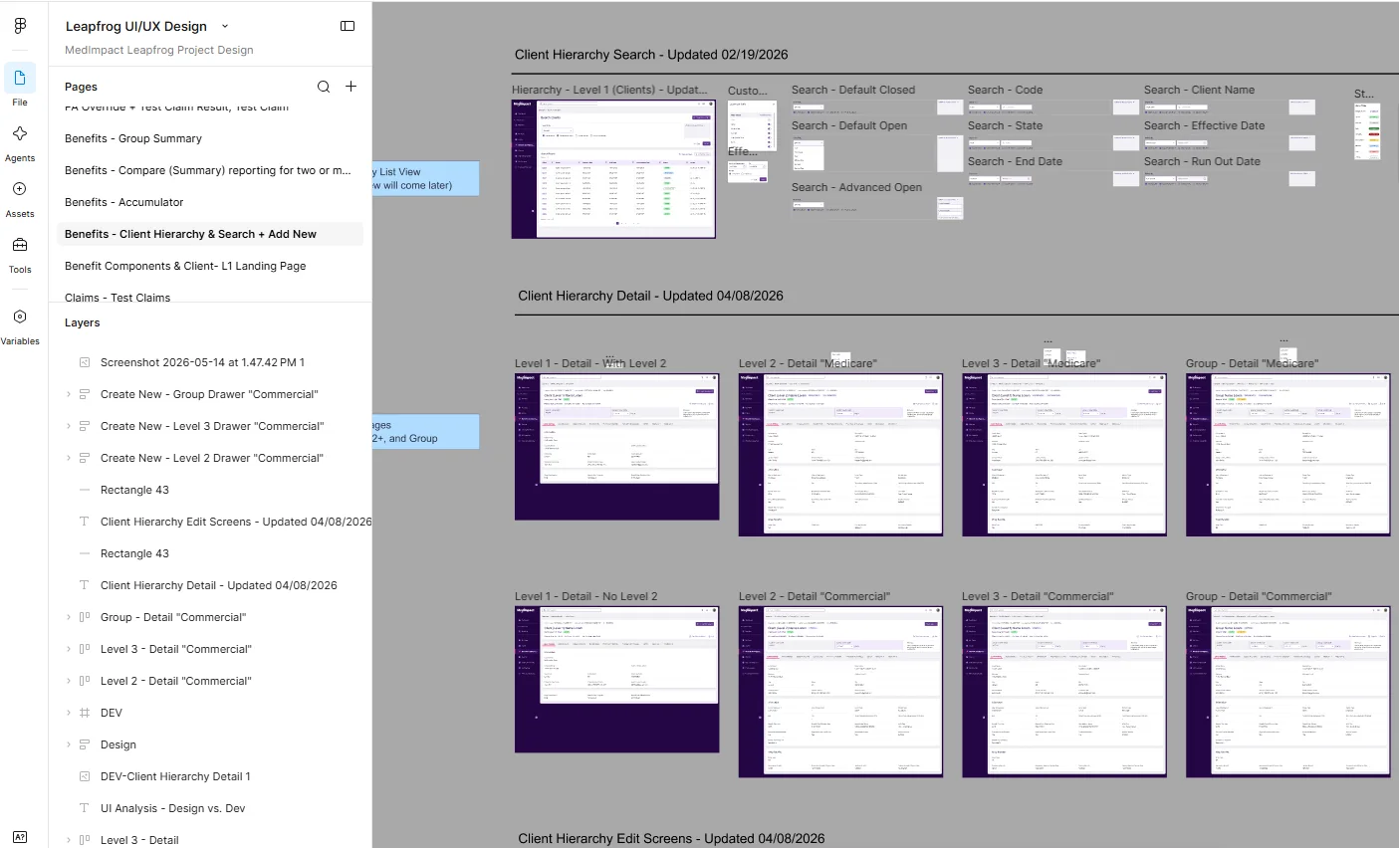Open Benefits - Compare (Summary) reporting page
Image resolution: width=1399 pixels, height=848 pixels.
[x=210, y=170]
